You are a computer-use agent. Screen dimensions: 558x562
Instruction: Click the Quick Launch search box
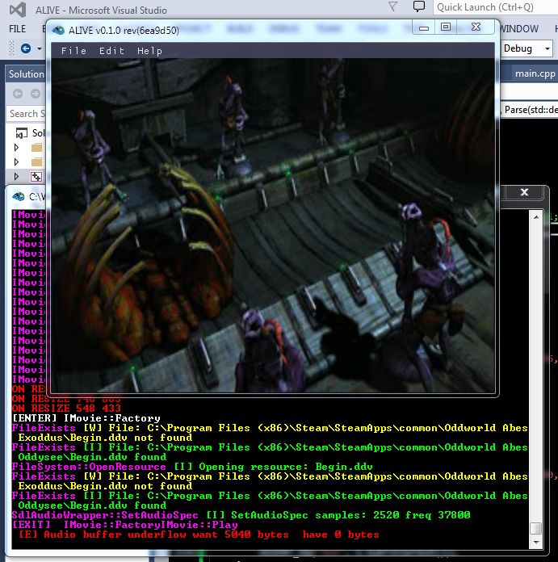tap(494, 7)
